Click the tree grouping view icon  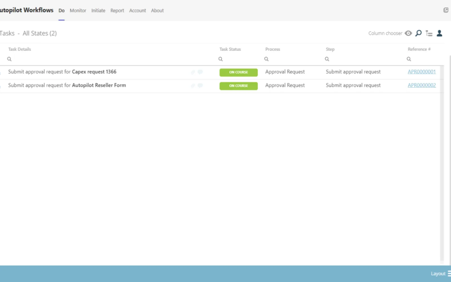429,33
